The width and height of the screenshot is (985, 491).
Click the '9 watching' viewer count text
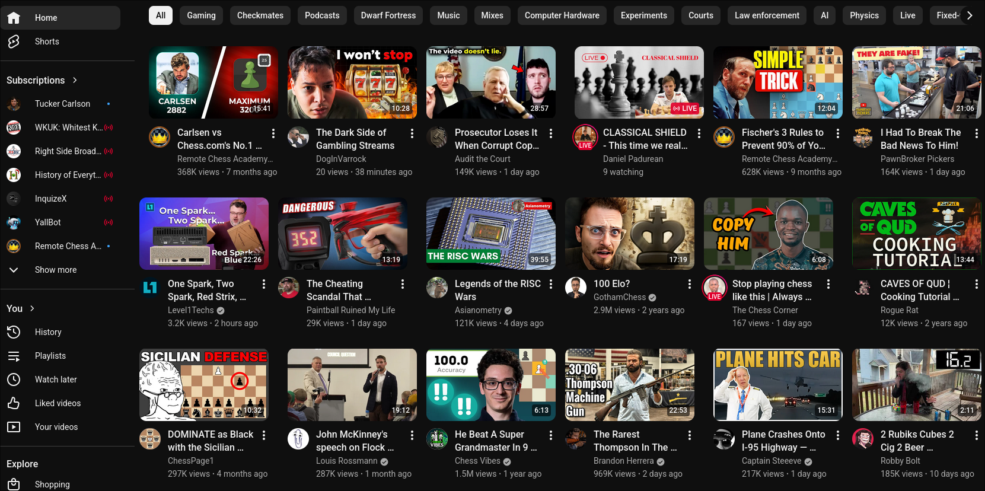[x=623, y=172]
